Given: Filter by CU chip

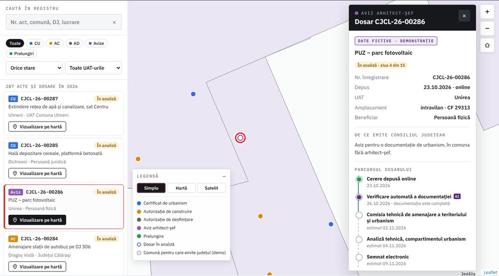Looking at the screenshot, I should point(35,43).
